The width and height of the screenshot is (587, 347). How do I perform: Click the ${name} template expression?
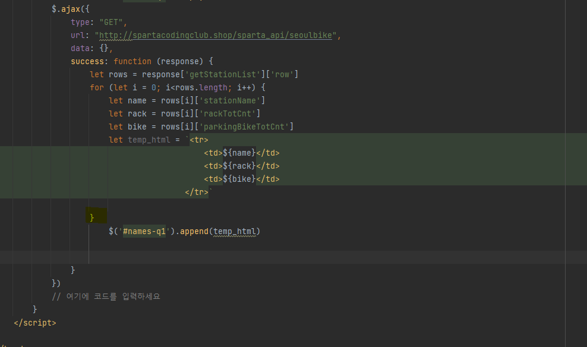(x=239, y=153)
